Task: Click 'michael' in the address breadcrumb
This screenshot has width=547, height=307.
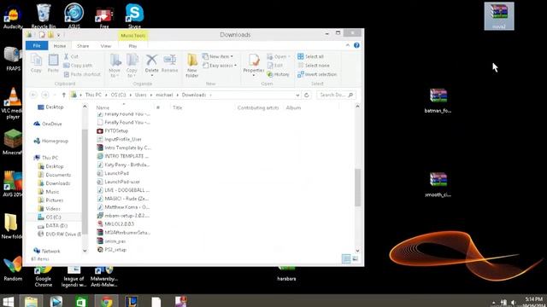Action: [x=164, y=95]
